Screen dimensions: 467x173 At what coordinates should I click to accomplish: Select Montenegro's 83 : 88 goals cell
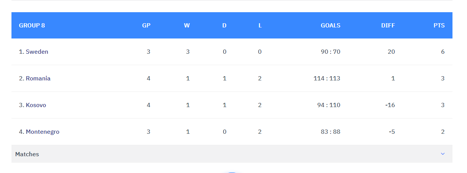[331, 132]
